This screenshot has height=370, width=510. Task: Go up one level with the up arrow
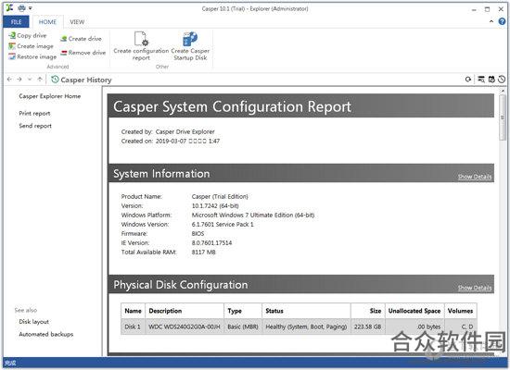[40, 80]
